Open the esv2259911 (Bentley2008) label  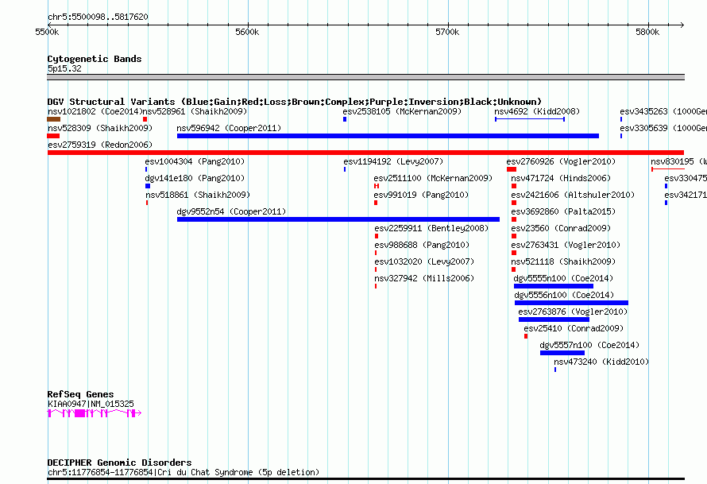[x=431, y=228]
